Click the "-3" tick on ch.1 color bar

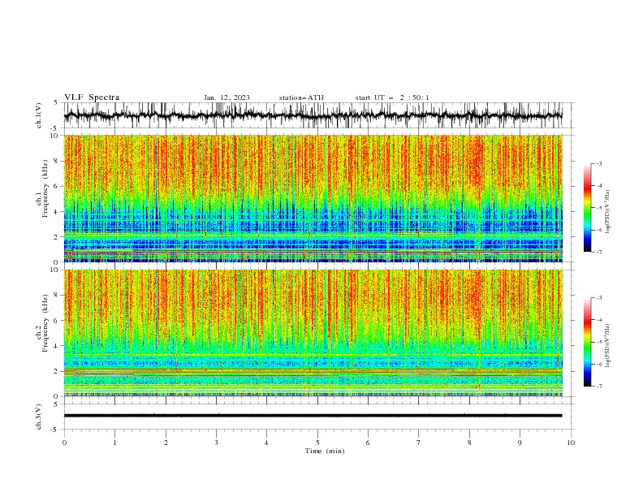click(598, 163)
